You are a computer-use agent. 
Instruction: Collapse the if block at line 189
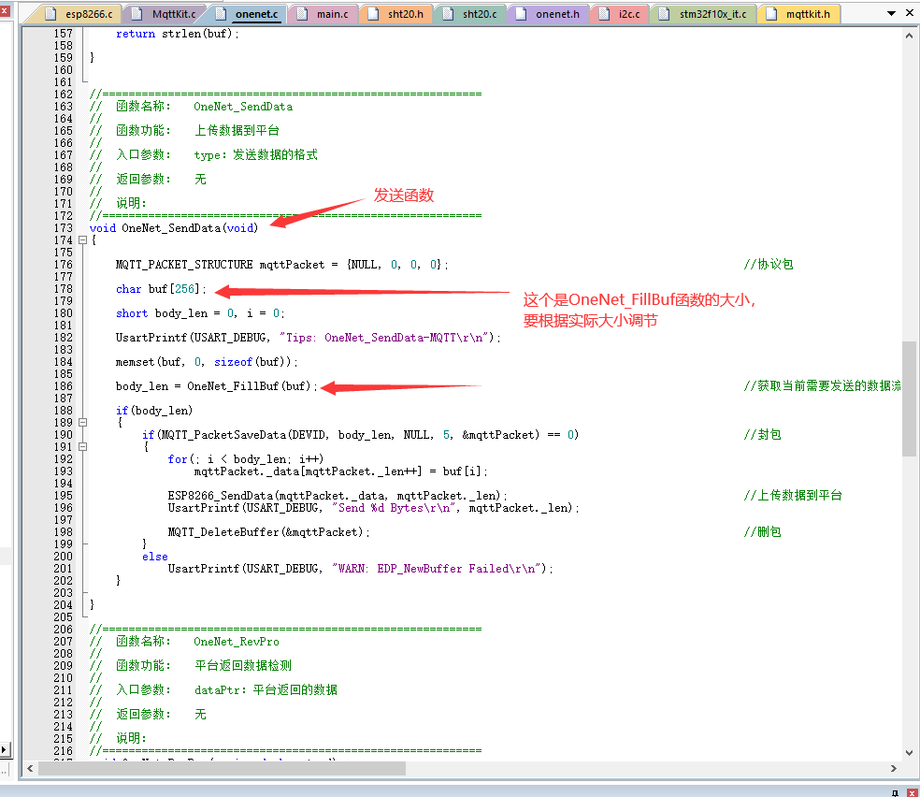pyautogui.click(x=82, y=423)
